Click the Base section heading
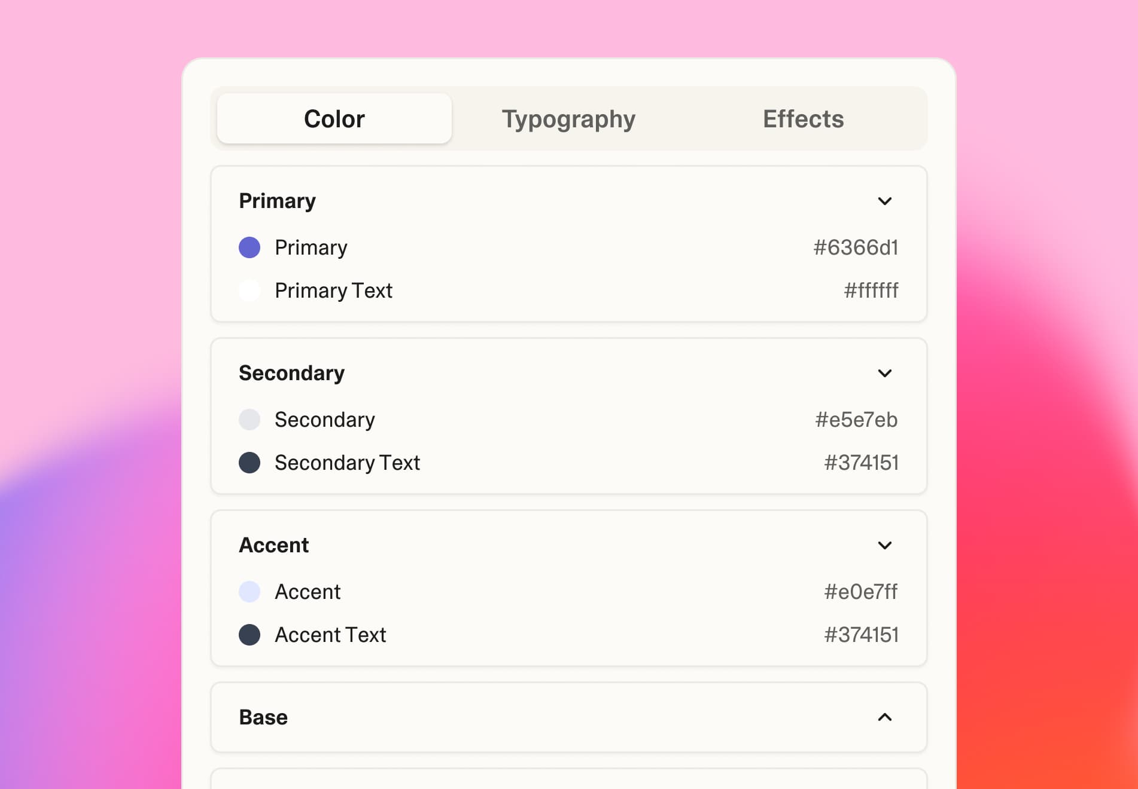 coord(263,717)
